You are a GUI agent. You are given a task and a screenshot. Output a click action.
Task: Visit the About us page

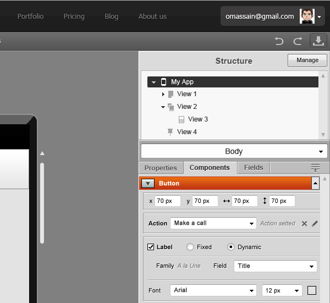click(x=152, y=16)
